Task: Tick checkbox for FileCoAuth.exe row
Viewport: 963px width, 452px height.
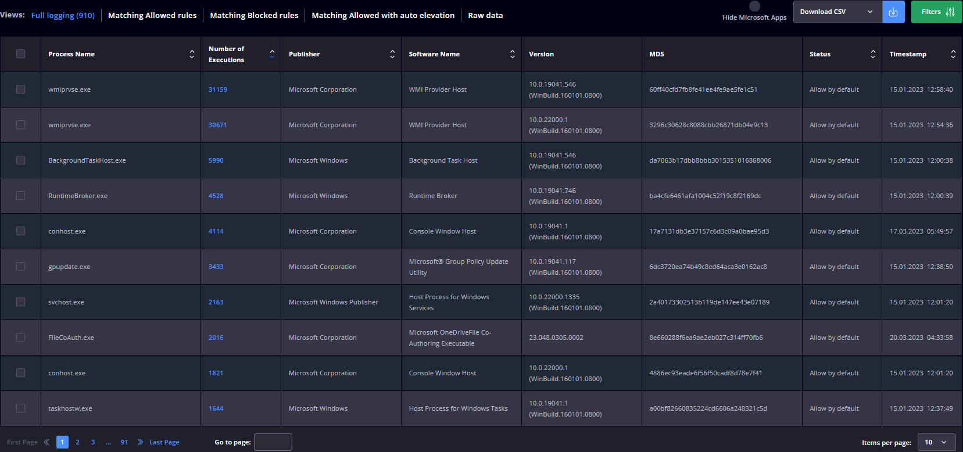Action: (21, 338)
